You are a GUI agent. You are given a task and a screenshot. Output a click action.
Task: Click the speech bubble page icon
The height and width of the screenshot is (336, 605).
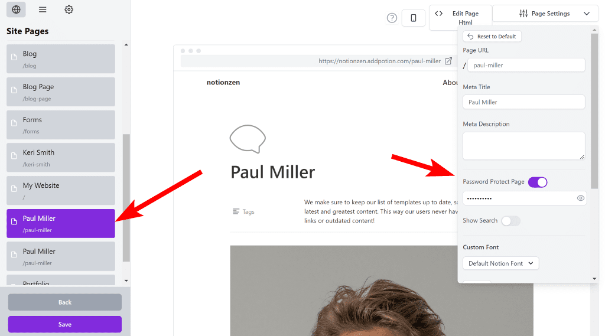click(x=247, y=139)
